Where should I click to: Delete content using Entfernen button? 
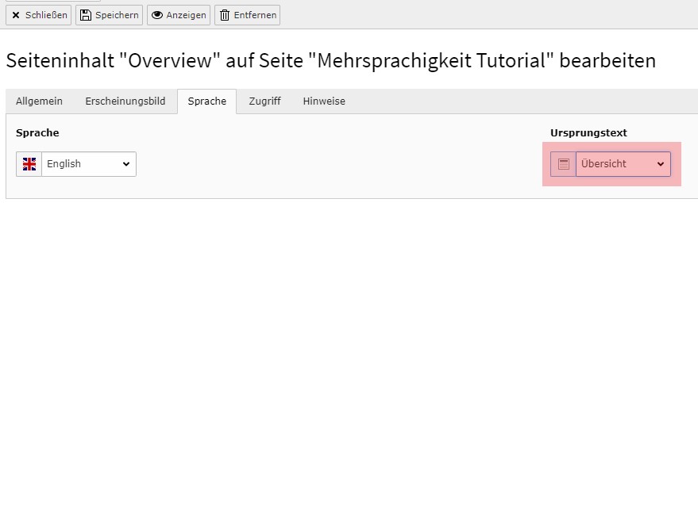(247, 15)
